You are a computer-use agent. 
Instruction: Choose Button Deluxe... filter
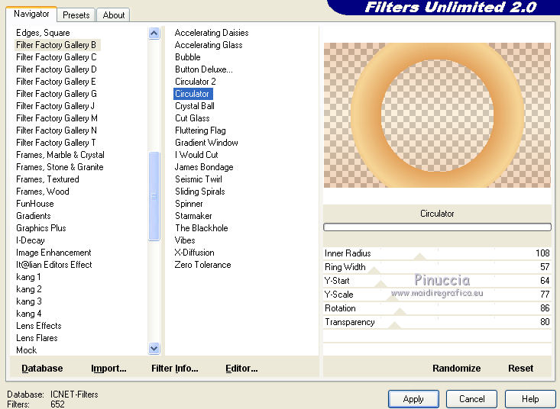(x=203, y=69)
